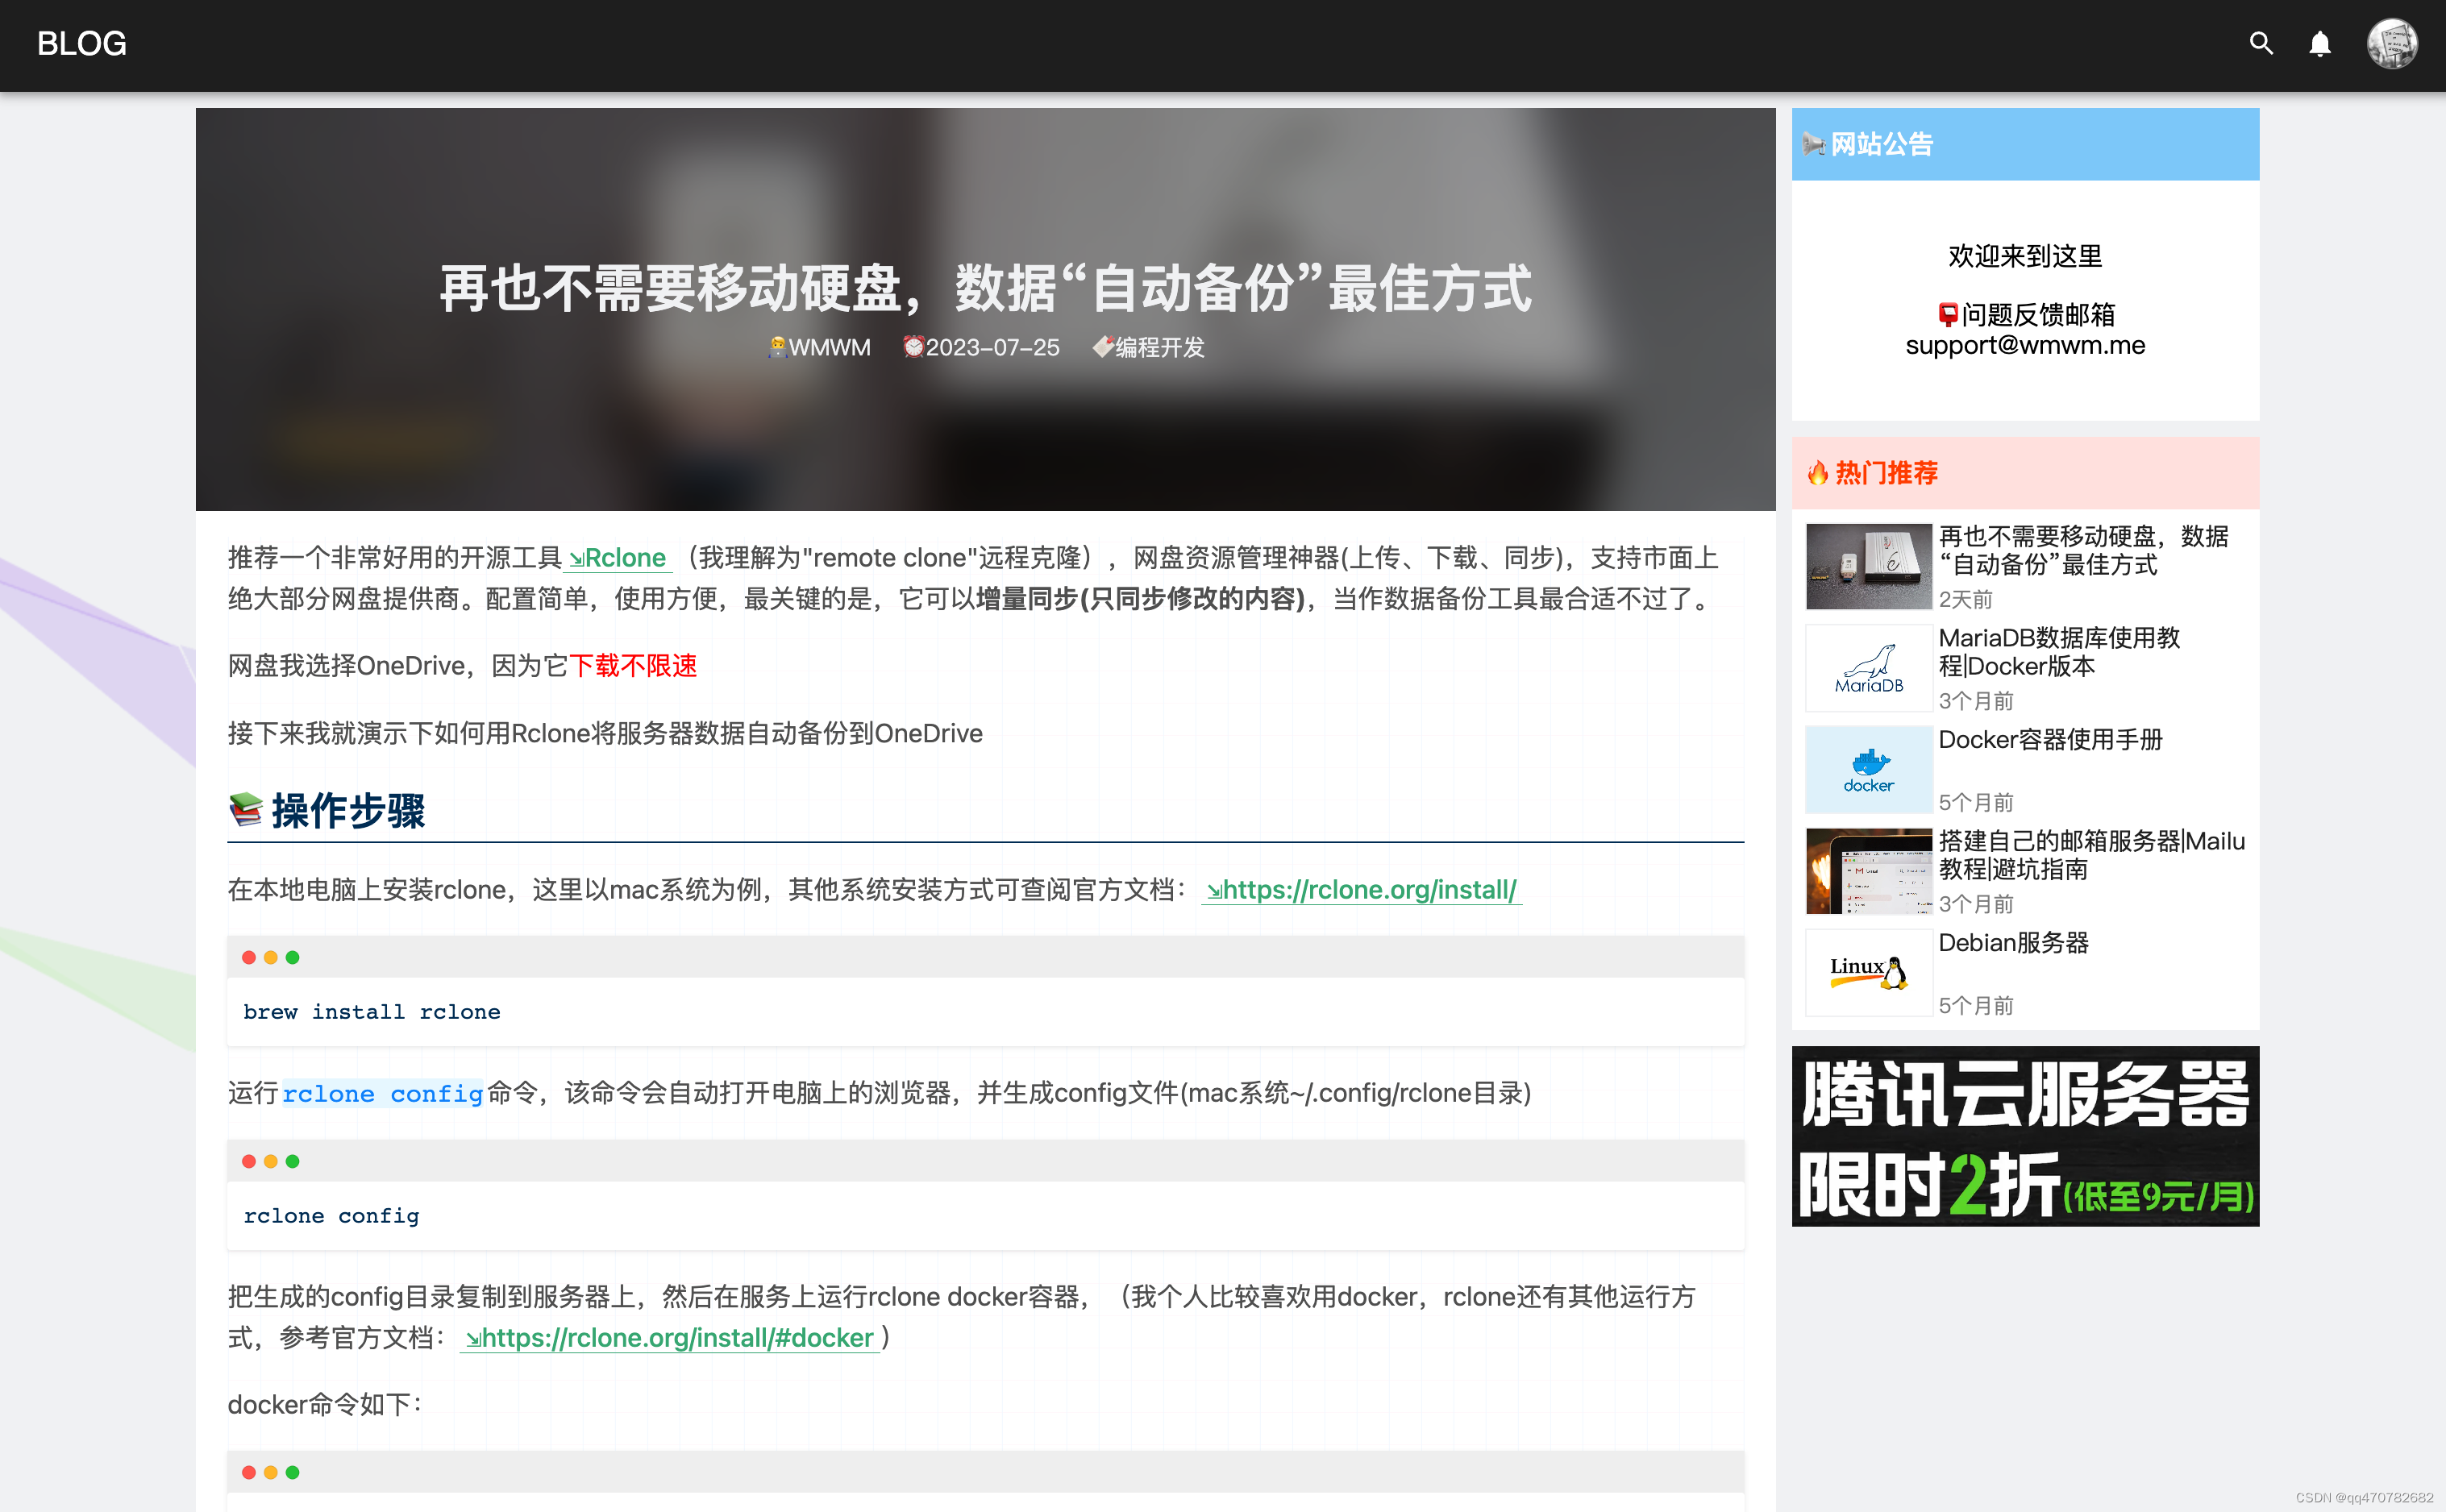2446x1512 pixels.
Task: Click the books icon beside 操作步骤
Action: pos(245,809)
